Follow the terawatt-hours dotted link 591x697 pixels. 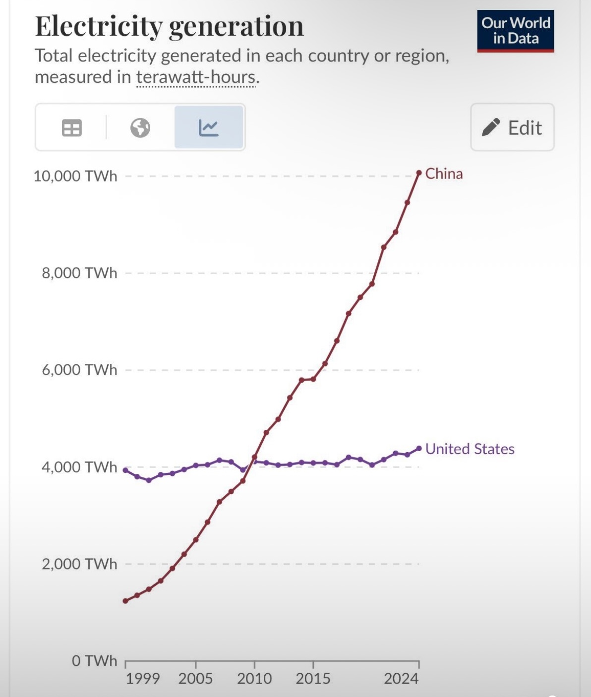tap(196, 77)
